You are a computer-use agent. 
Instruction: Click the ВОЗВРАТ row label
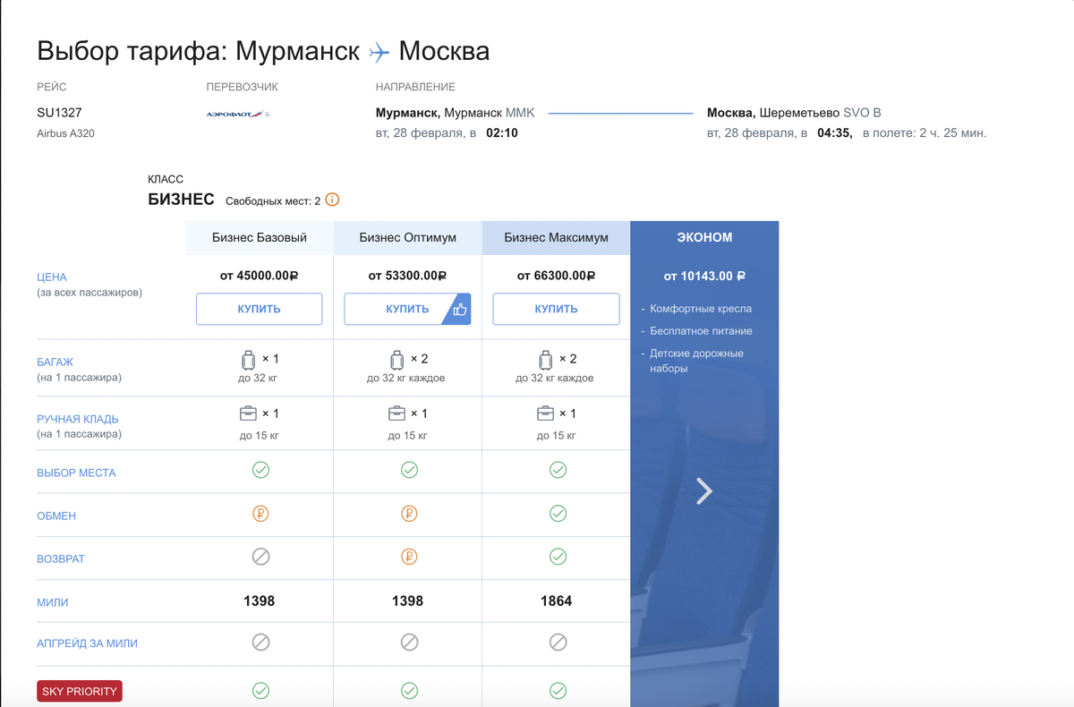[61, 558]
